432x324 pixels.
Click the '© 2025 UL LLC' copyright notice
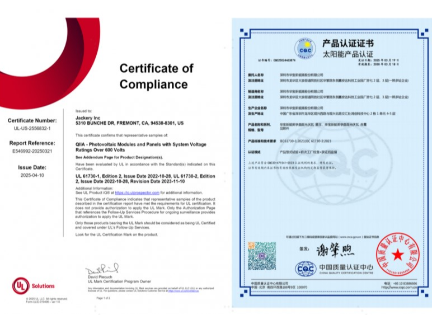[x=47, y=299]
